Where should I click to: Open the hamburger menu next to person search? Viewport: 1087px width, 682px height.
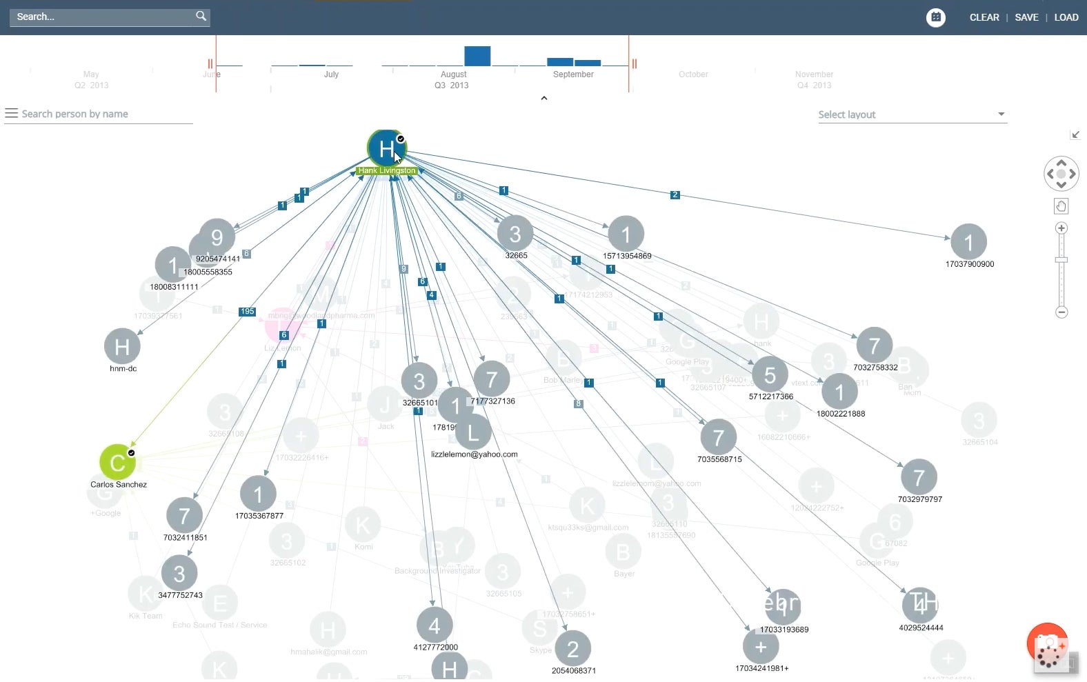[11, 113]
